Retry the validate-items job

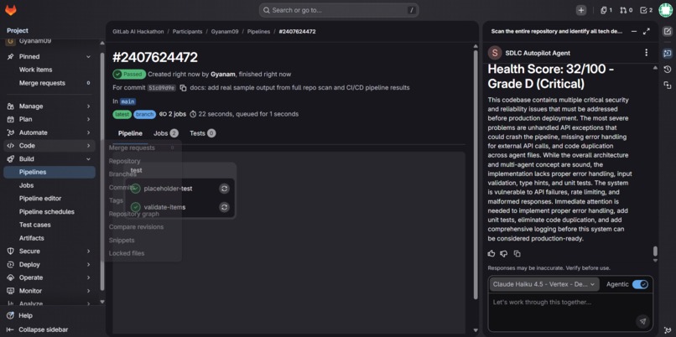coord(224,207)
